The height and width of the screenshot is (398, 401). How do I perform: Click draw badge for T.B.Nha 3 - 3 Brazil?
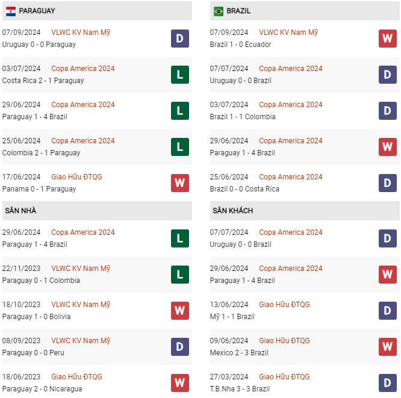point(387,383)
